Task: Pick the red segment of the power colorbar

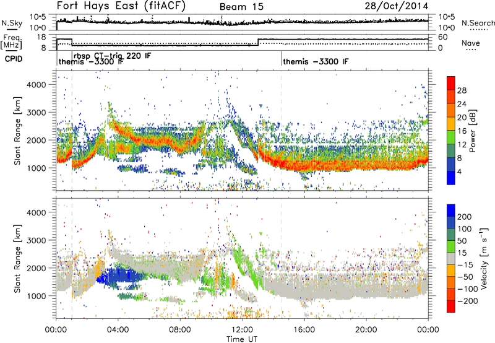Action: click(x=451, y=83)
